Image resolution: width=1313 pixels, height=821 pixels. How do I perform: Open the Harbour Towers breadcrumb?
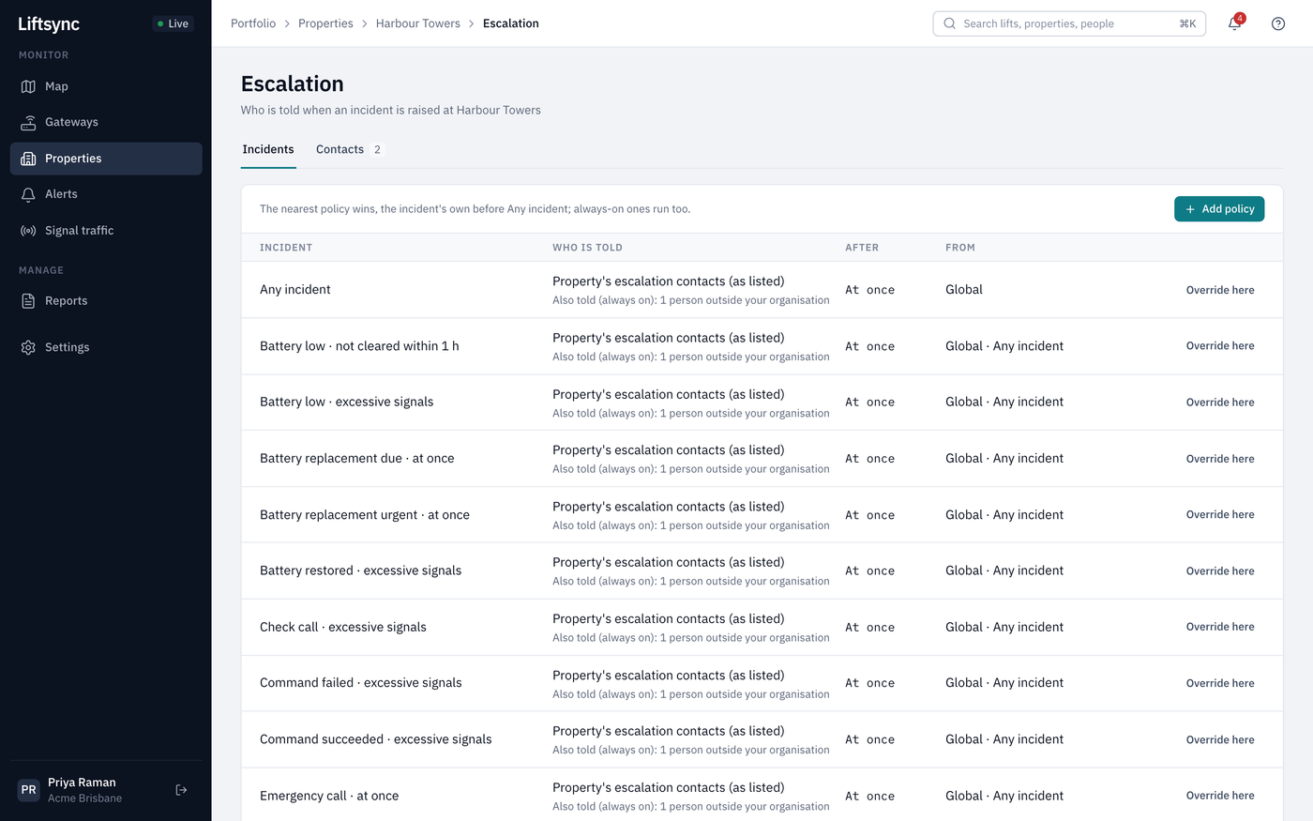[x=418, y=23]
